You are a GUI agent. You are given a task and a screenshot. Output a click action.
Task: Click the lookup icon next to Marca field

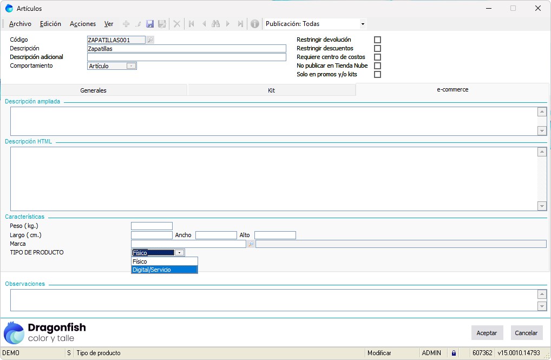[251, 244]
